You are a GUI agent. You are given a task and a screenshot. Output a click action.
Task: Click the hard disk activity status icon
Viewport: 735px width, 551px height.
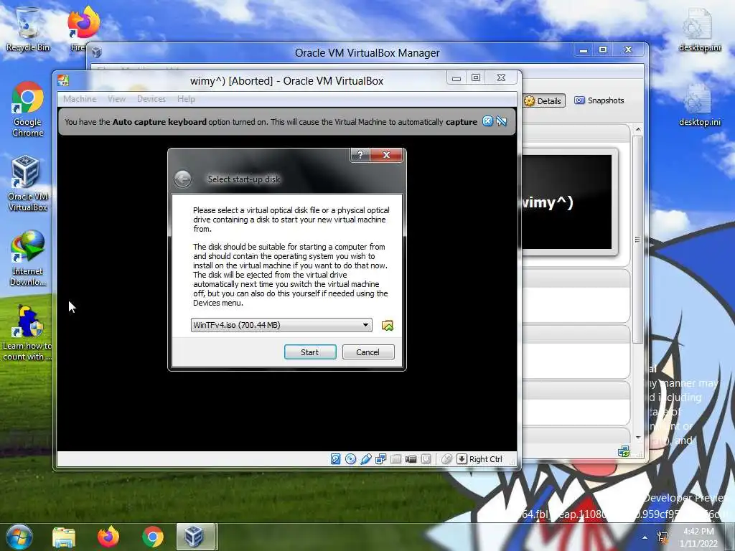click(336, 459)
